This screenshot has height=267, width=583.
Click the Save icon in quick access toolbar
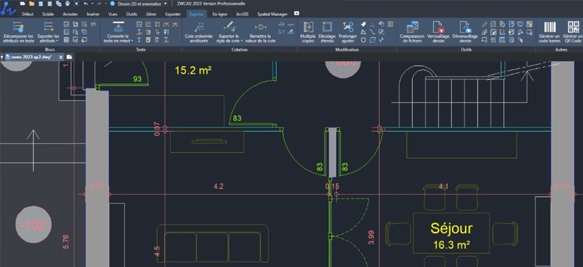40,3
